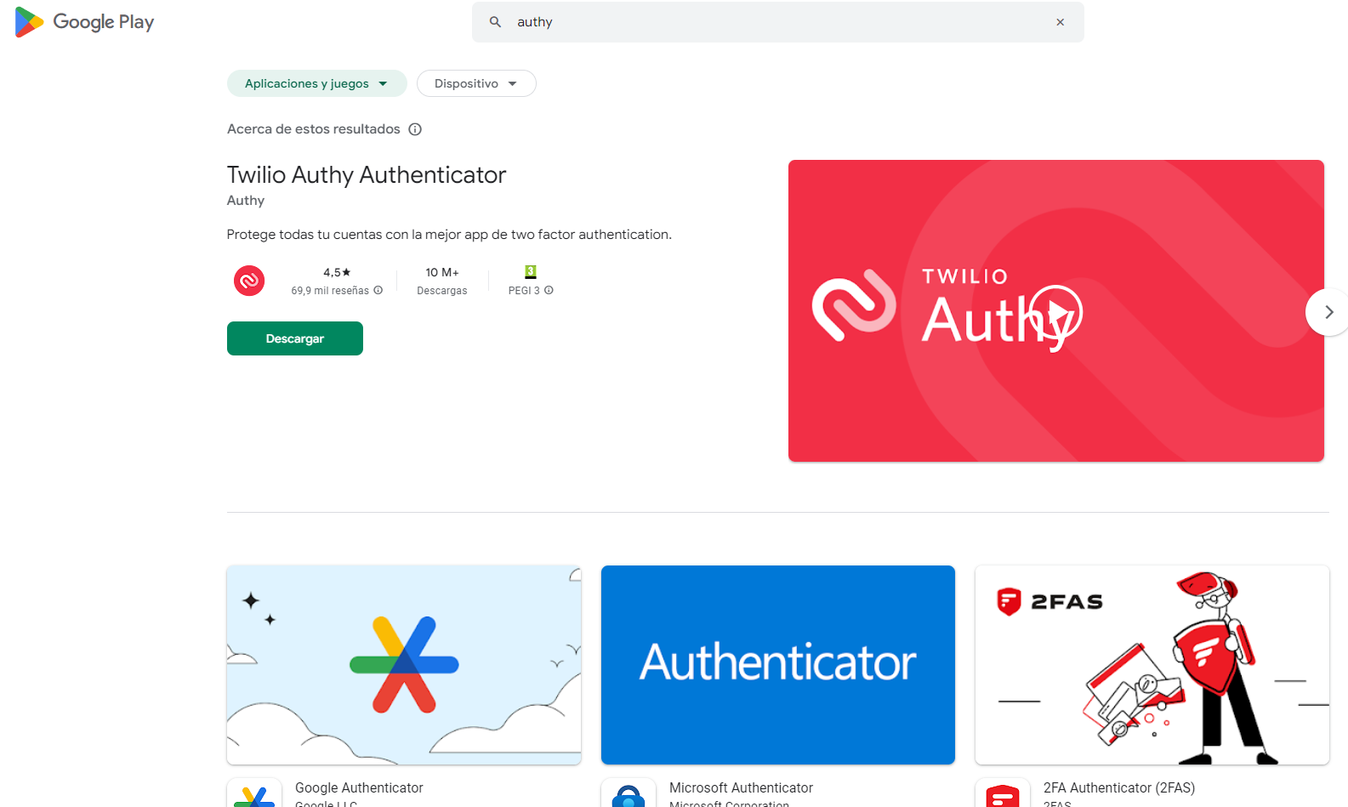
Task: Open the blue Microsoft Authenticator banner
Action: [x=777, y=665]
